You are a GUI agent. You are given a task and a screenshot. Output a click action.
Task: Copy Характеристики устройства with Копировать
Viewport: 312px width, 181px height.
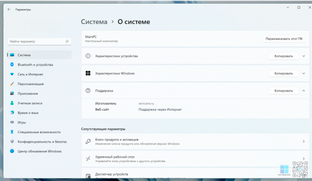(x=283, y=56)
